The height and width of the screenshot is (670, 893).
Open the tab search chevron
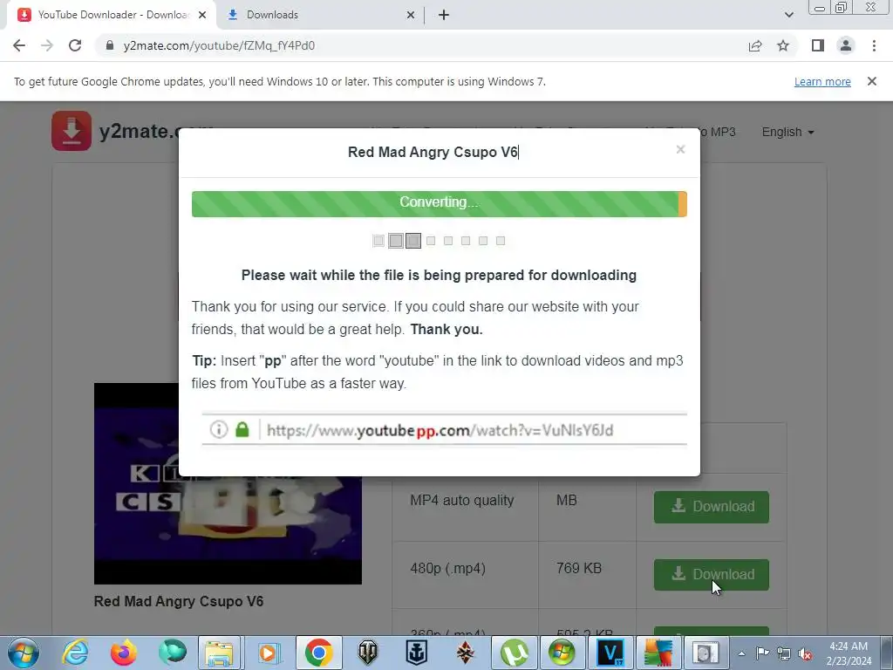click(x=788, y=15)
